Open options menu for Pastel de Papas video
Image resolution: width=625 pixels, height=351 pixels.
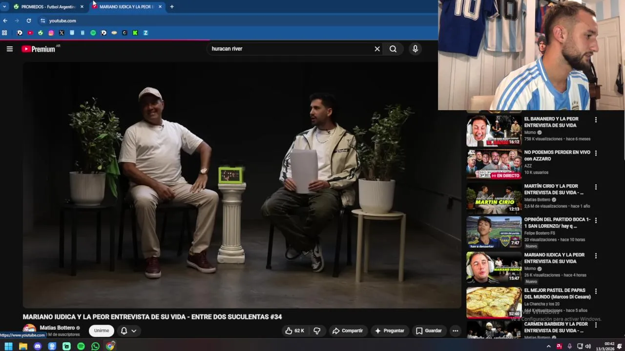click(596, 291)
